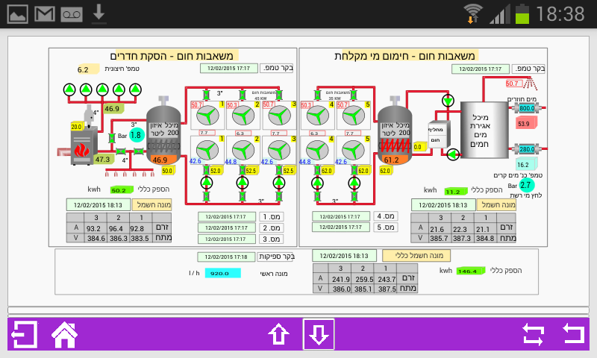597x358 pixels.
Task: Click heat pump fan number 1 top row
Action: (207, 115)
